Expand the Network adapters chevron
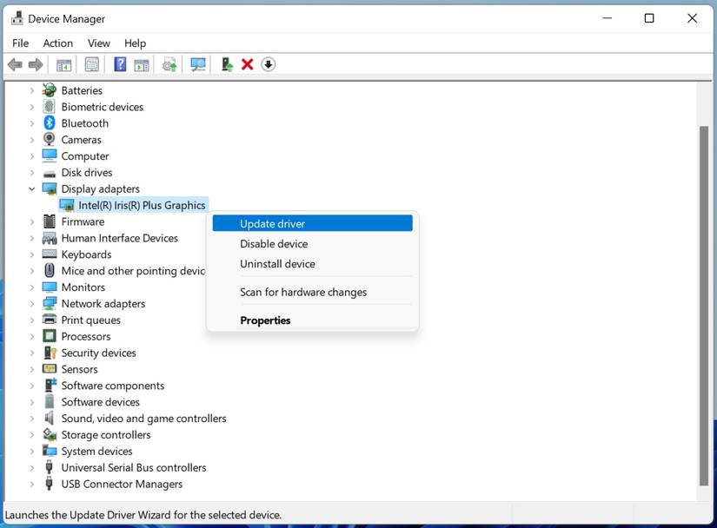Image resolution: width=717 pixels, height=528 pixels. 31,304
